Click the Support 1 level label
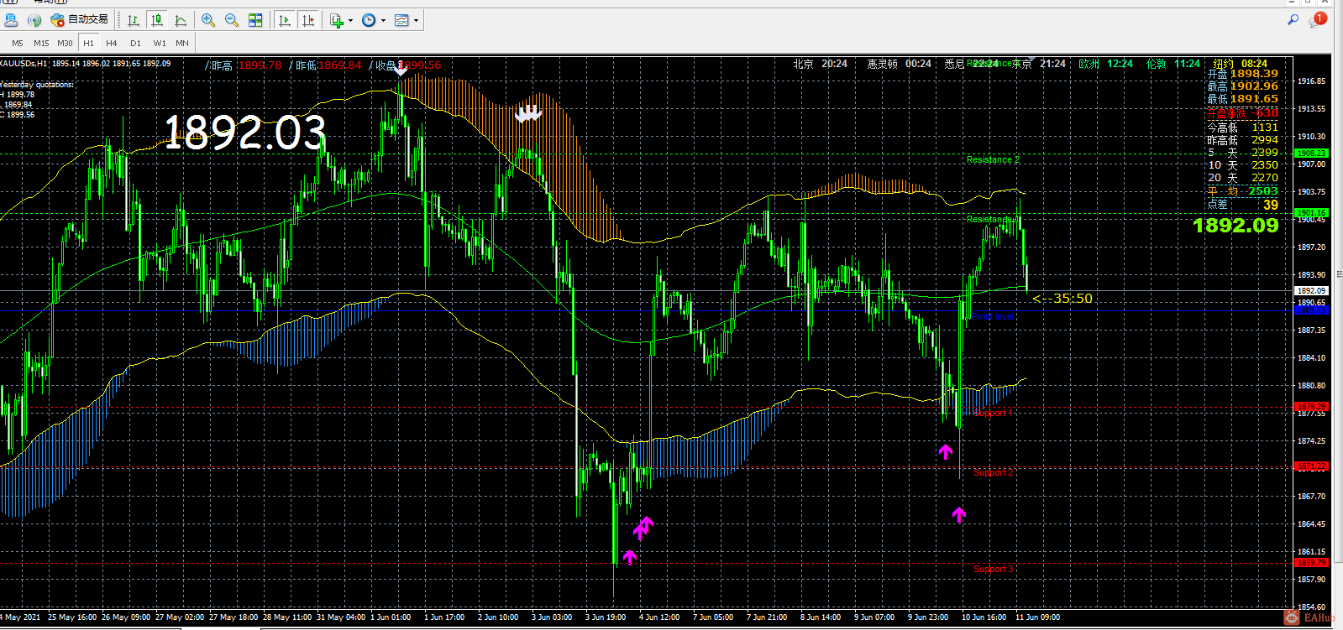 tap(994, 413)
